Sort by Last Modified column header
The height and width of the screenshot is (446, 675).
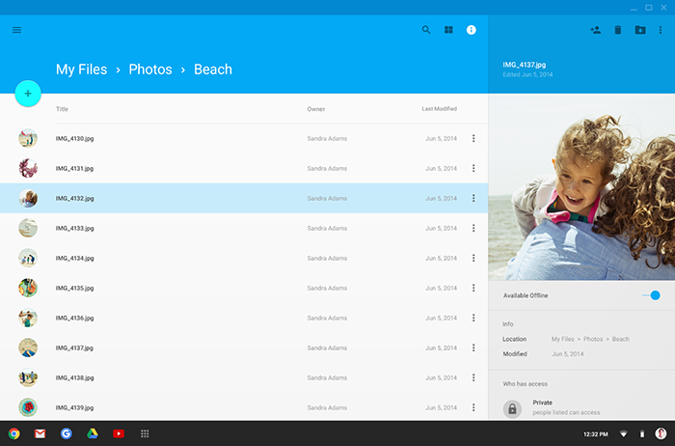click(x=439, y=109)
